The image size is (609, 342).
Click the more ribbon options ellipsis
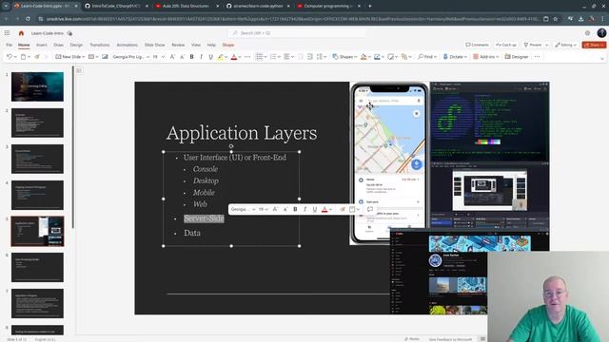tap(537, 57)
